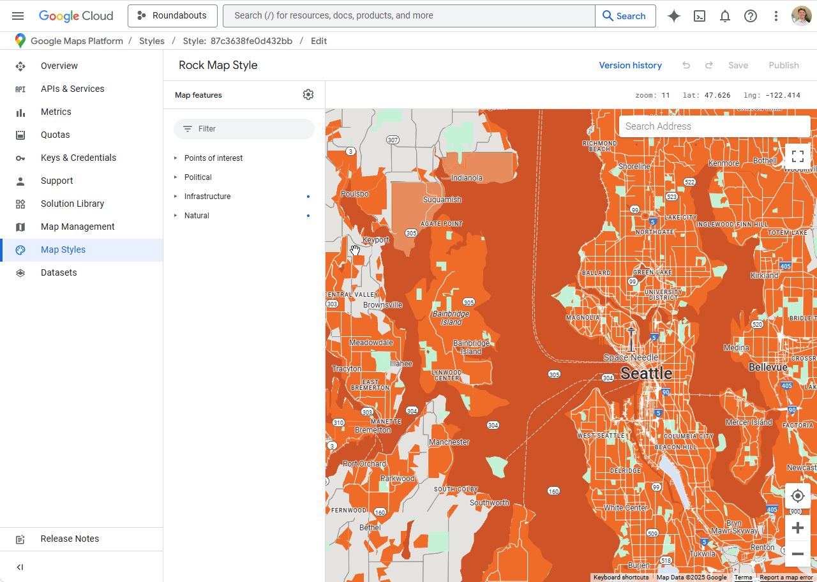The width and height of the screenshot is (817, 582).
Task: Click the Solution Library grid icon
Action: (x=20, y=204)
